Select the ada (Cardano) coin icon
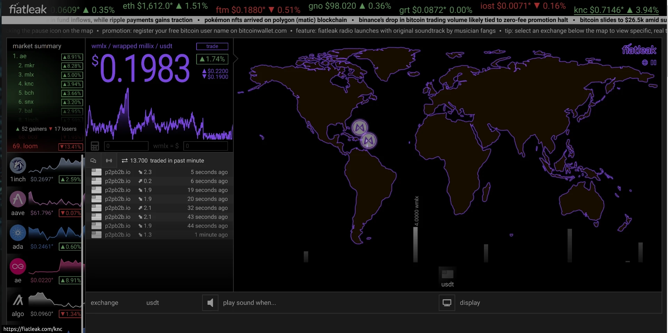Screen dimensions: 668x333 (18, 233)
